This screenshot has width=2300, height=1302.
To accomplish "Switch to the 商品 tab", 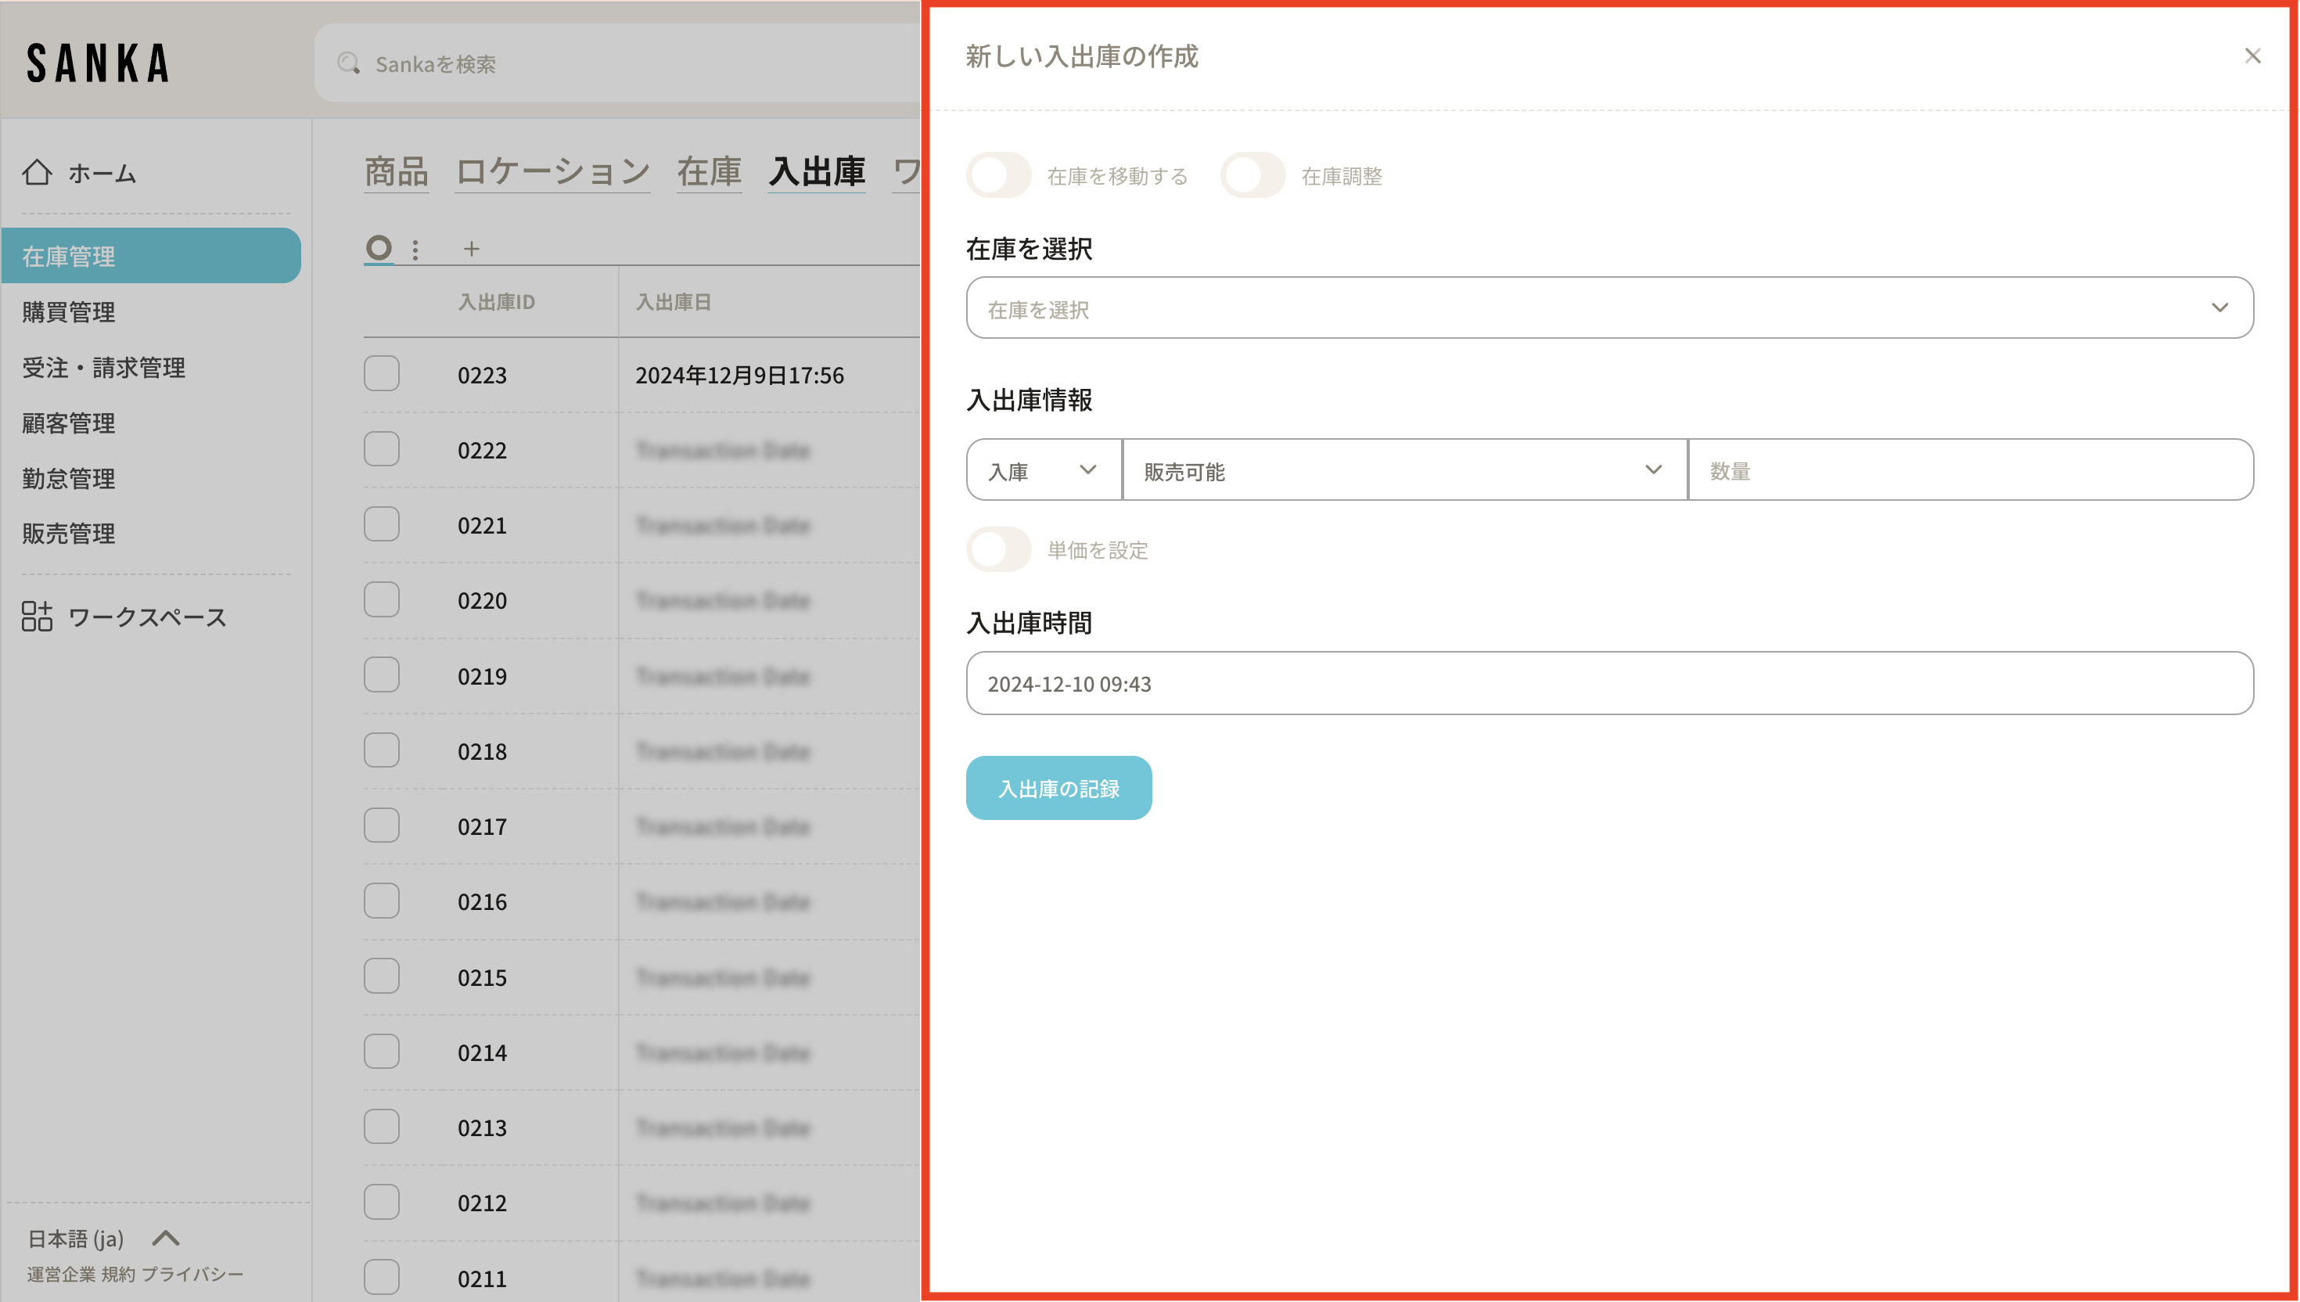I will (396, 171).
